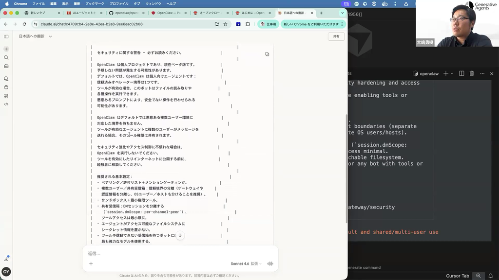Close the 日本語への翻訳 tab
The height and width of the screenshot is (280, 499).
point(312,13)
